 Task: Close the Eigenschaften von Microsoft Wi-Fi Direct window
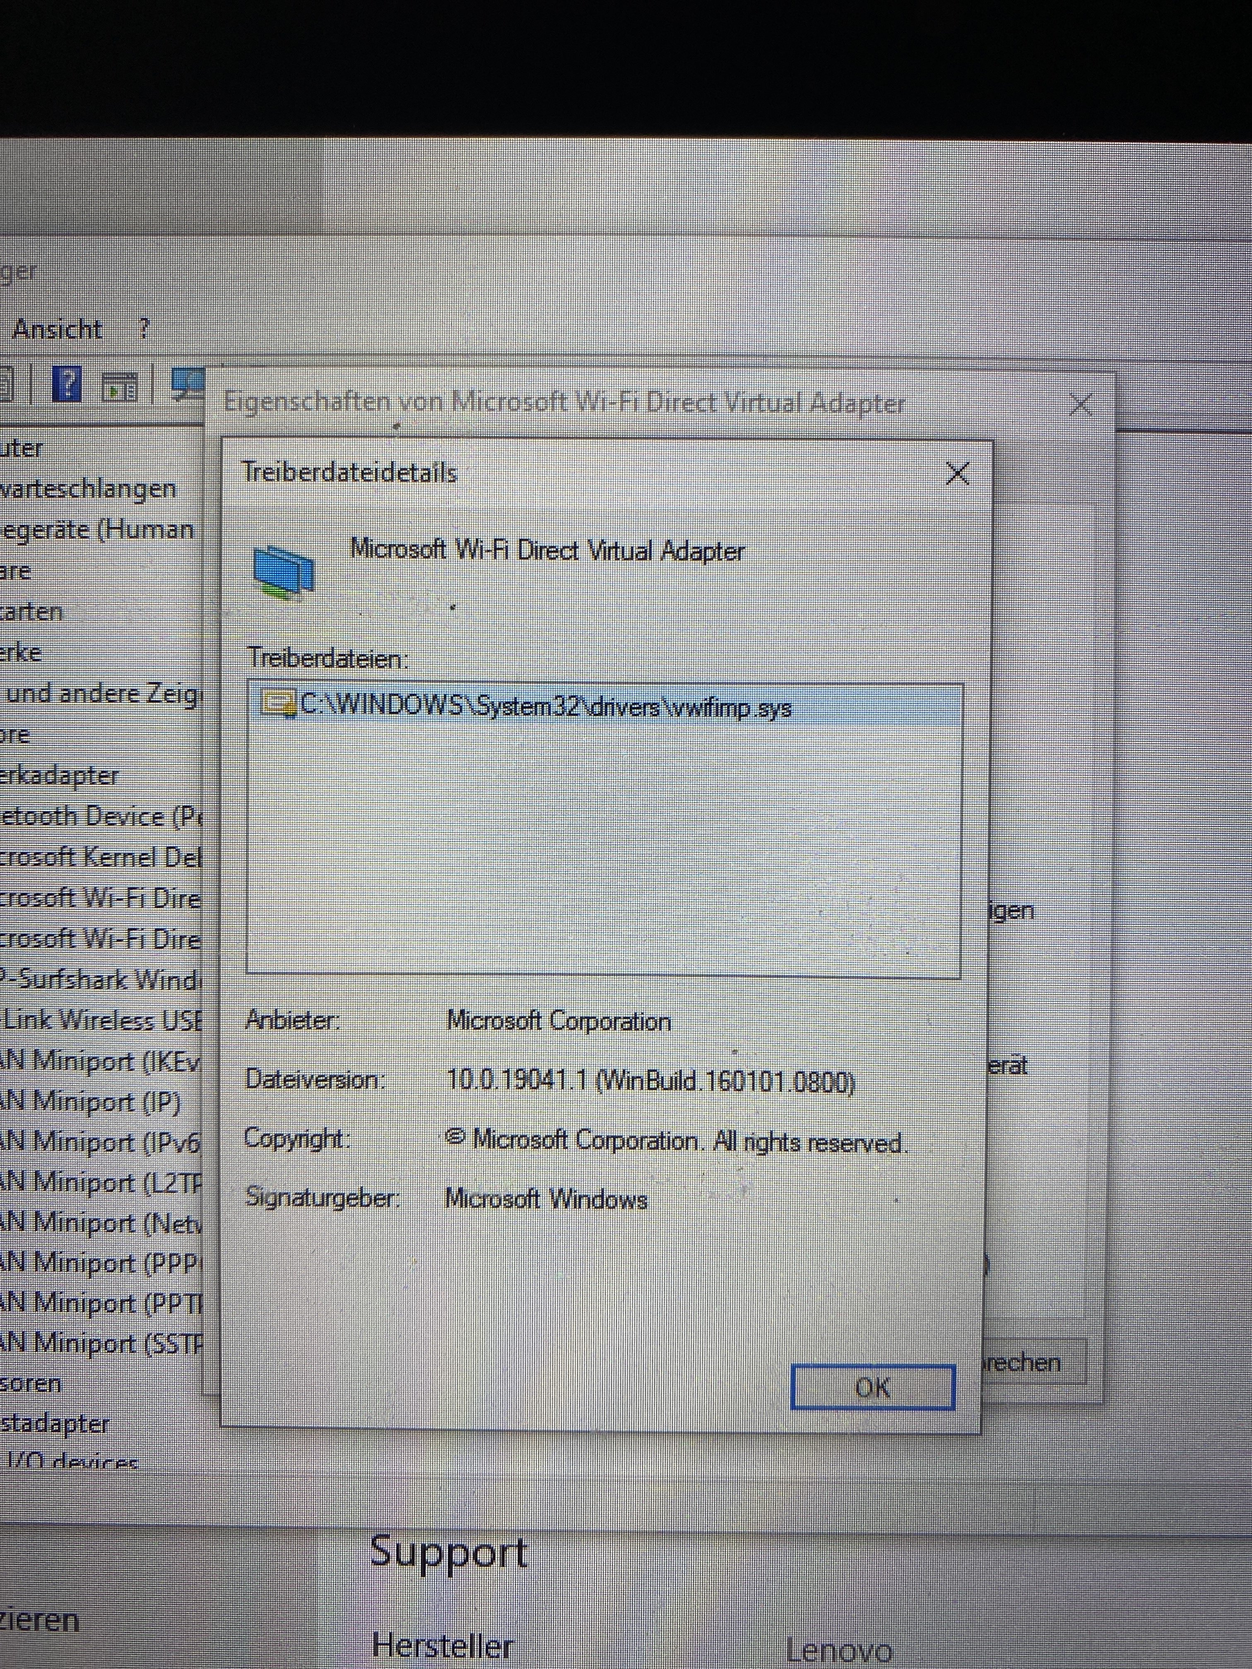[x=1081, y=404]
